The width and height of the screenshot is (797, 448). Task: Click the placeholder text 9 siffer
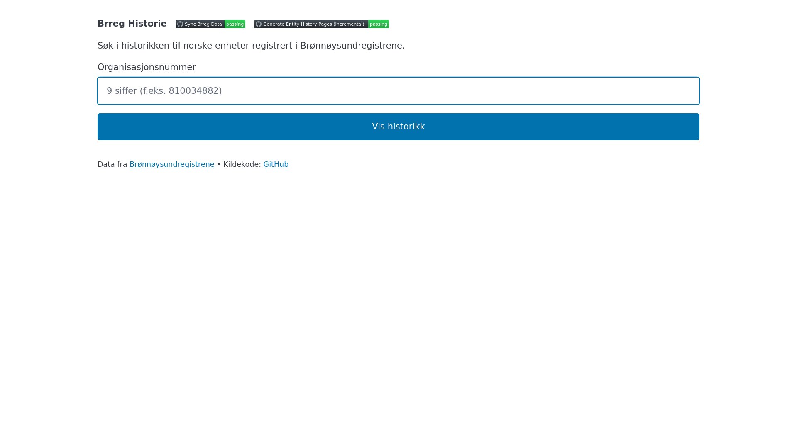click(122, 91)
